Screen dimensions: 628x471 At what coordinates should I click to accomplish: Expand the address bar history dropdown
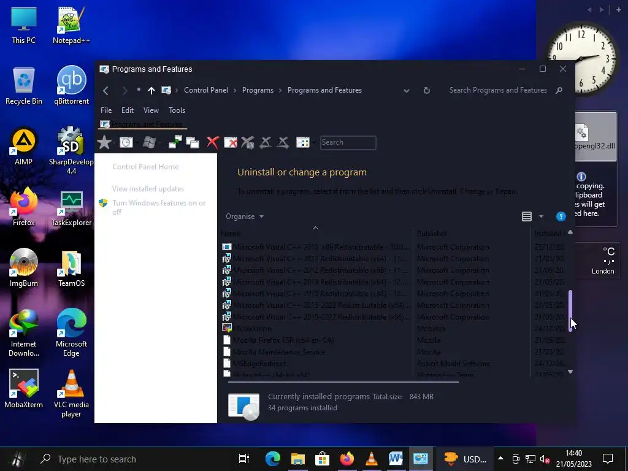(407, 91)
